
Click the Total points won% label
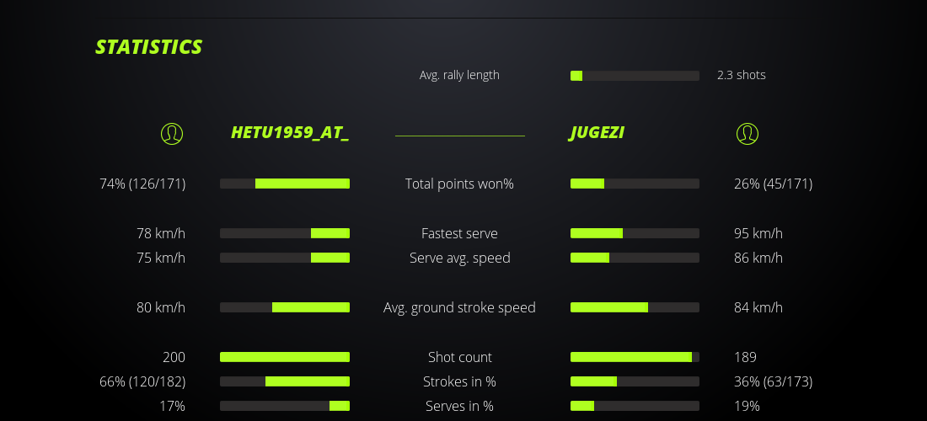click(x=459, y=184)
